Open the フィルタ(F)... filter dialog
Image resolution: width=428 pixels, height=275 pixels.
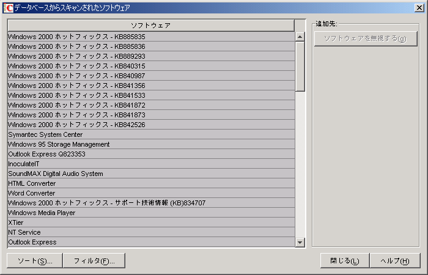(94, 260)
